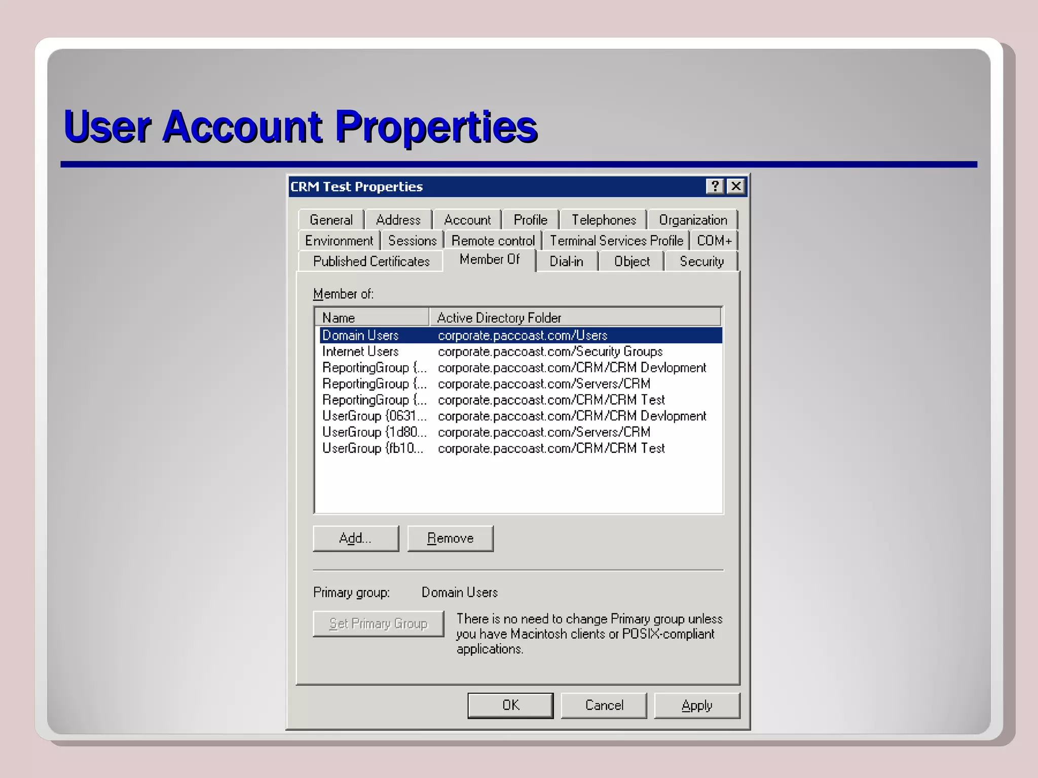Open the Environment tab

tap(339, 241)
